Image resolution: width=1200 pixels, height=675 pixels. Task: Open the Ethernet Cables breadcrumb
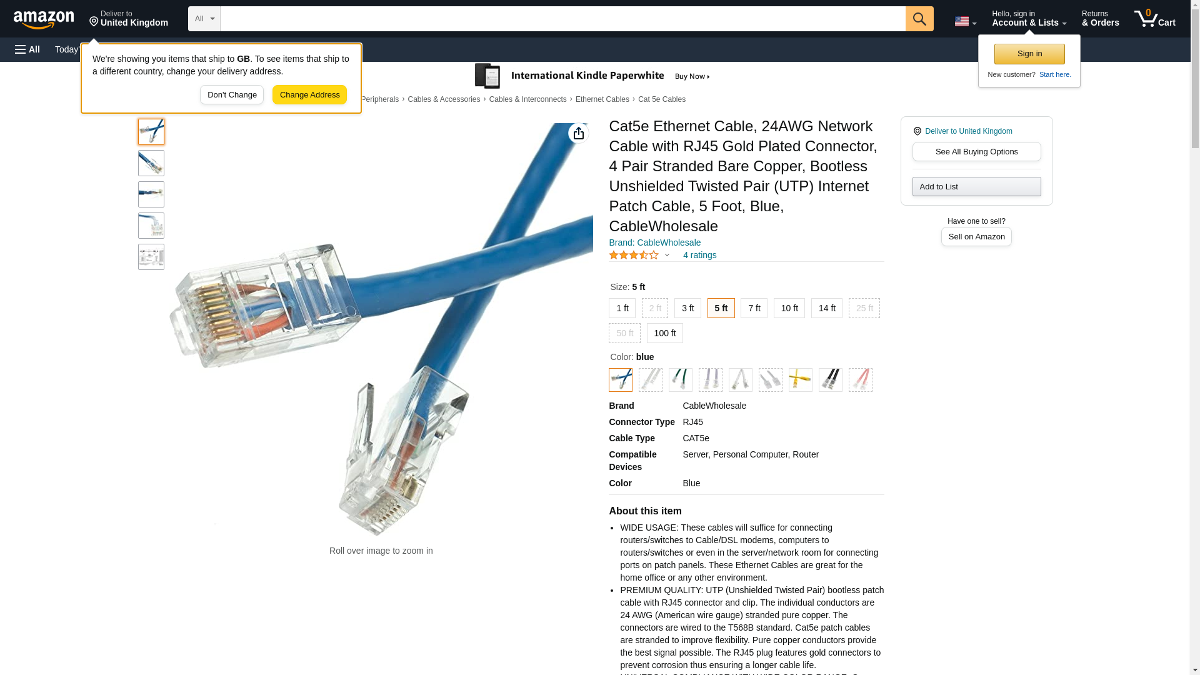(602, 99)
